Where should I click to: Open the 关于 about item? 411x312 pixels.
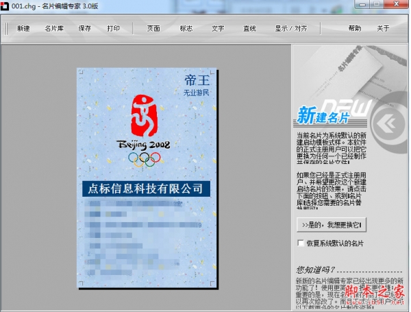coord(383,28)
